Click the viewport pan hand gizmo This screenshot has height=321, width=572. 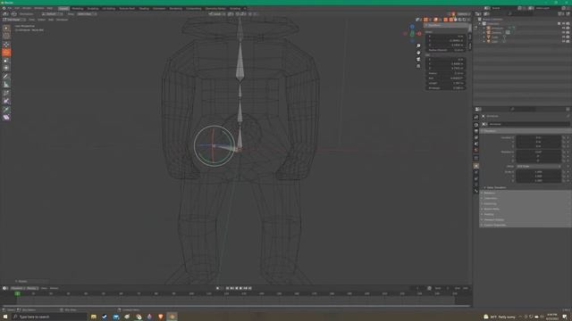click(x=418, y=53)
